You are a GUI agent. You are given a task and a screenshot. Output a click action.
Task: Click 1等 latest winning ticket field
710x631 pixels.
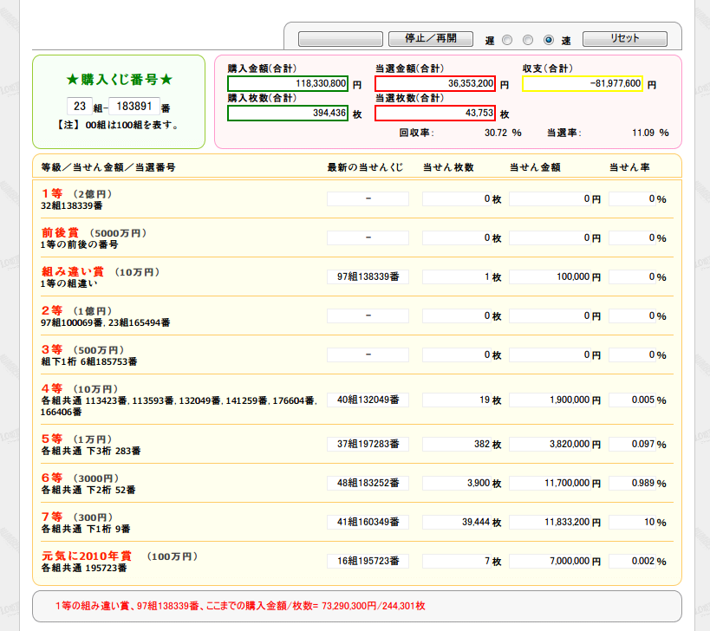tap(368, 199)
